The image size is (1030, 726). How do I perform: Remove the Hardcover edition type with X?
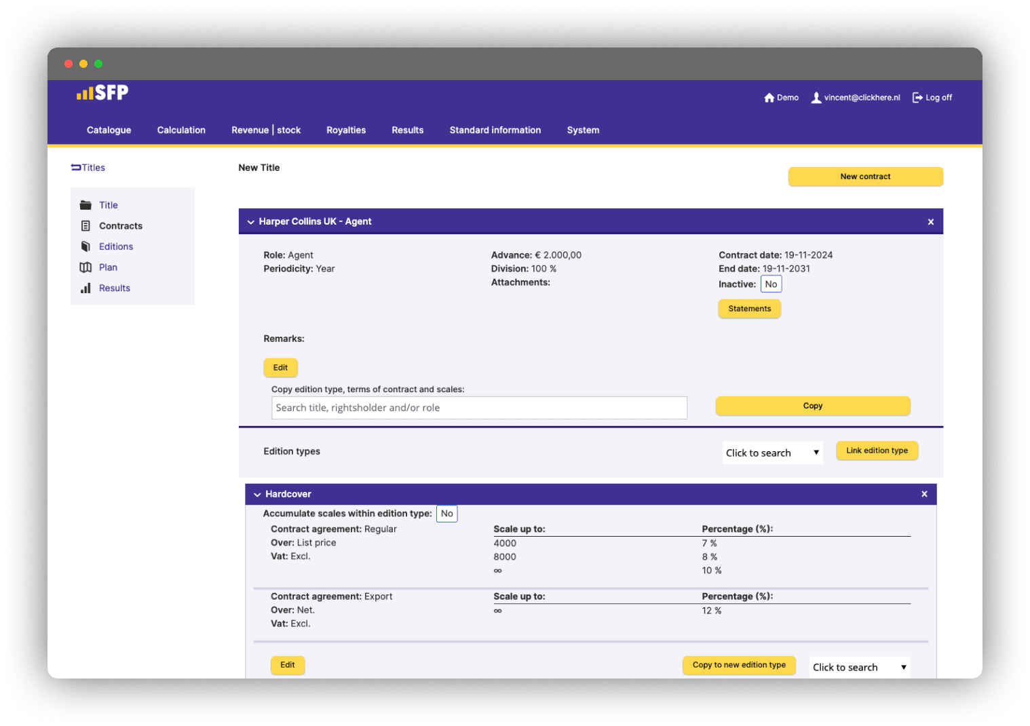924,494
